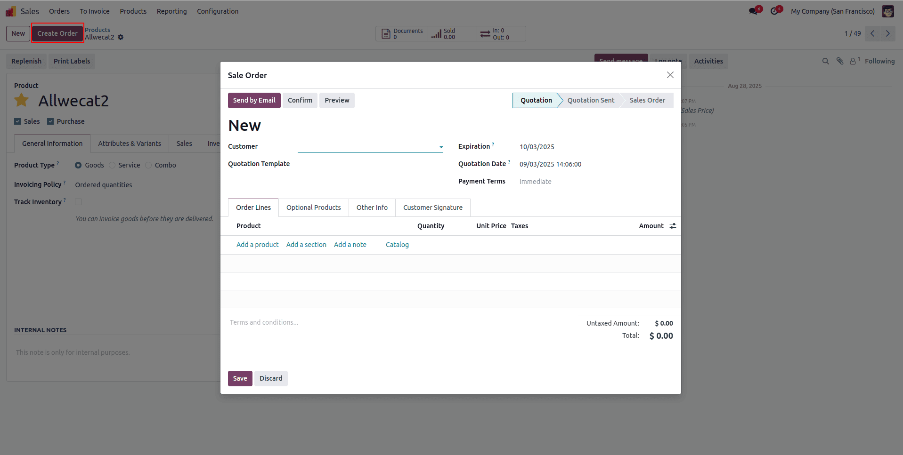This screenshot has height=455, width=903.
Task: Close the Sale Order dialog
Action: [x=670, y=75]
